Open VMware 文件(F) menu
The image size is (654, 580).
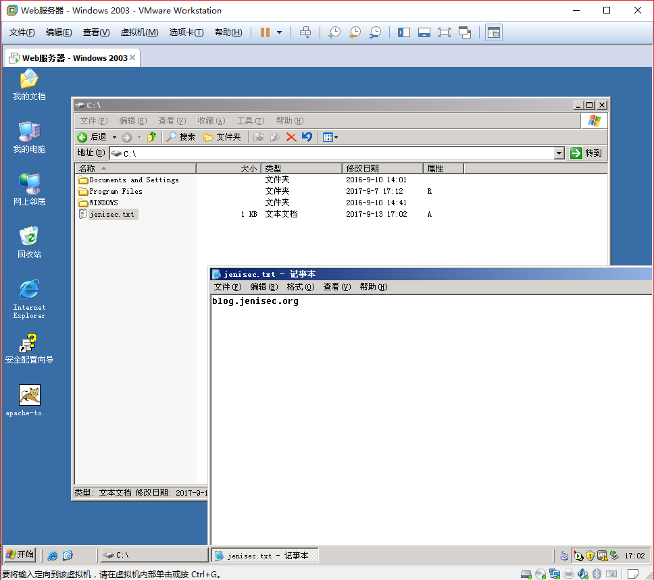click(x=22, y=32)
